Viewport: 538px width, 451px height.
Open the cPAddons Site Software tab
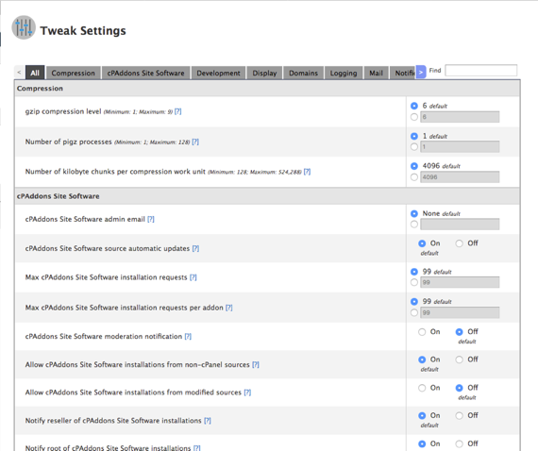coord(145,73)
